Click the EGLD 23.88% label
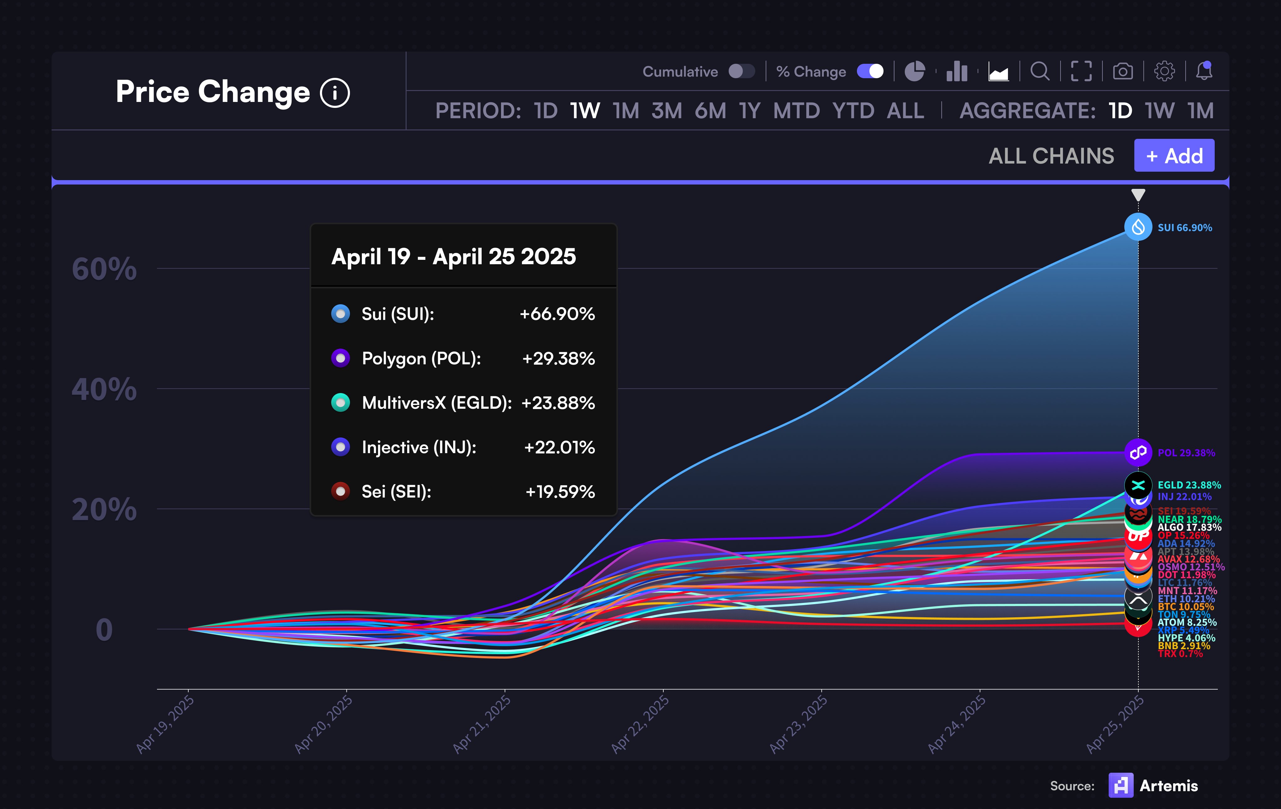1281x809 pixels. click(1189, 485)
